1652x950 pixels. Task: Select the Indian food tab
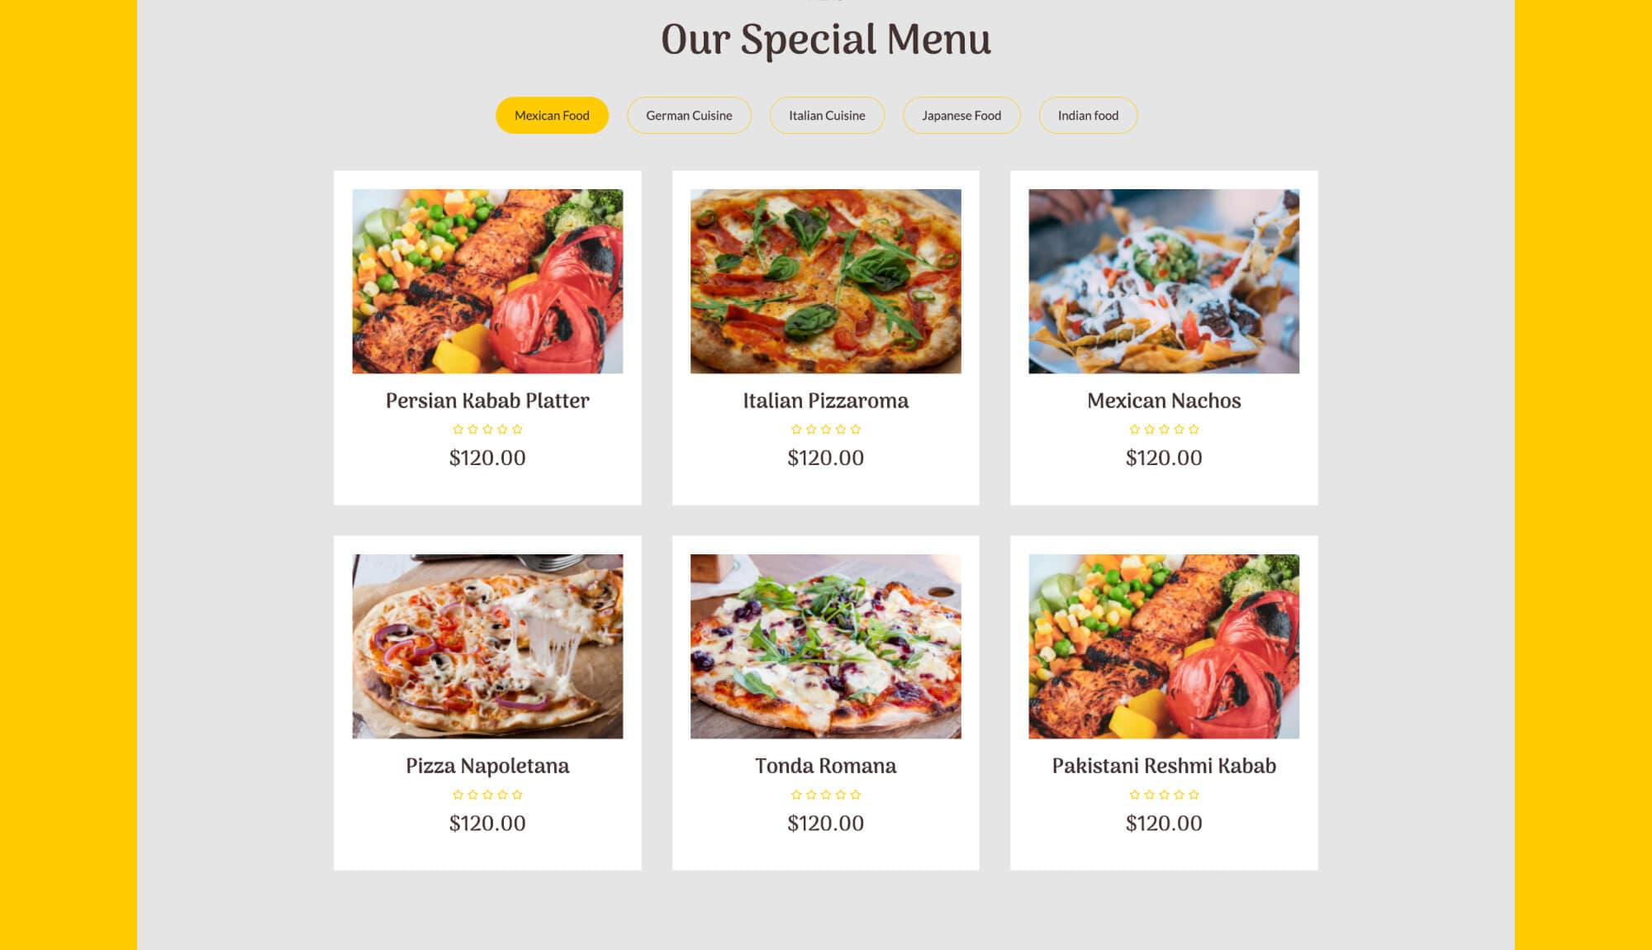[1088, 116]
